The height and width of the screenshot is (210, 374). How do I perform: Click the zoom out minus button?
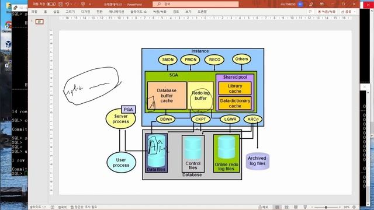point(311,207)
